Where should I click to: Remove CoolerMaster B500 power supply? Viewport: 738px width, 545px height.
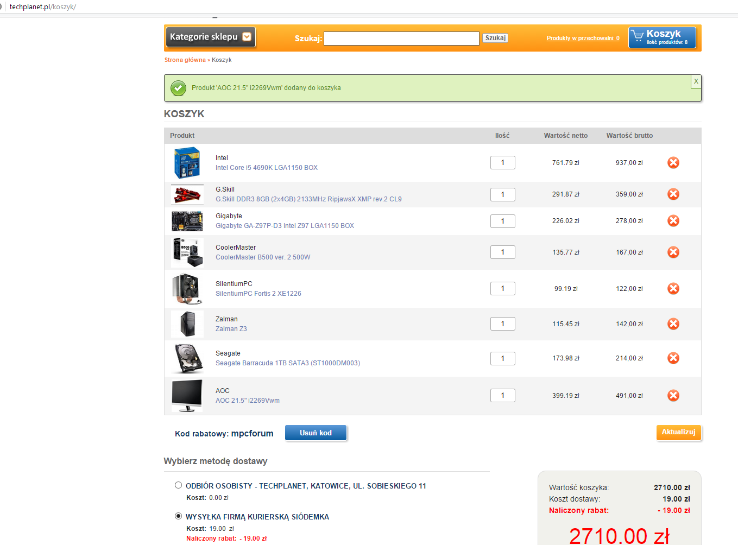coord(673,252)
